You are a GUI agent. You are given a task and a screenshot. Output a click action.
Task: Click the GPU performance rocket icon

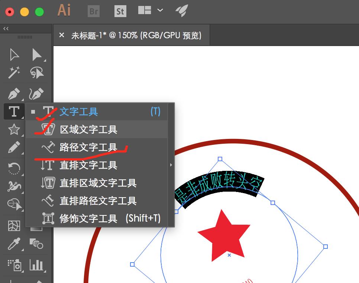click(x=182, y=10)
